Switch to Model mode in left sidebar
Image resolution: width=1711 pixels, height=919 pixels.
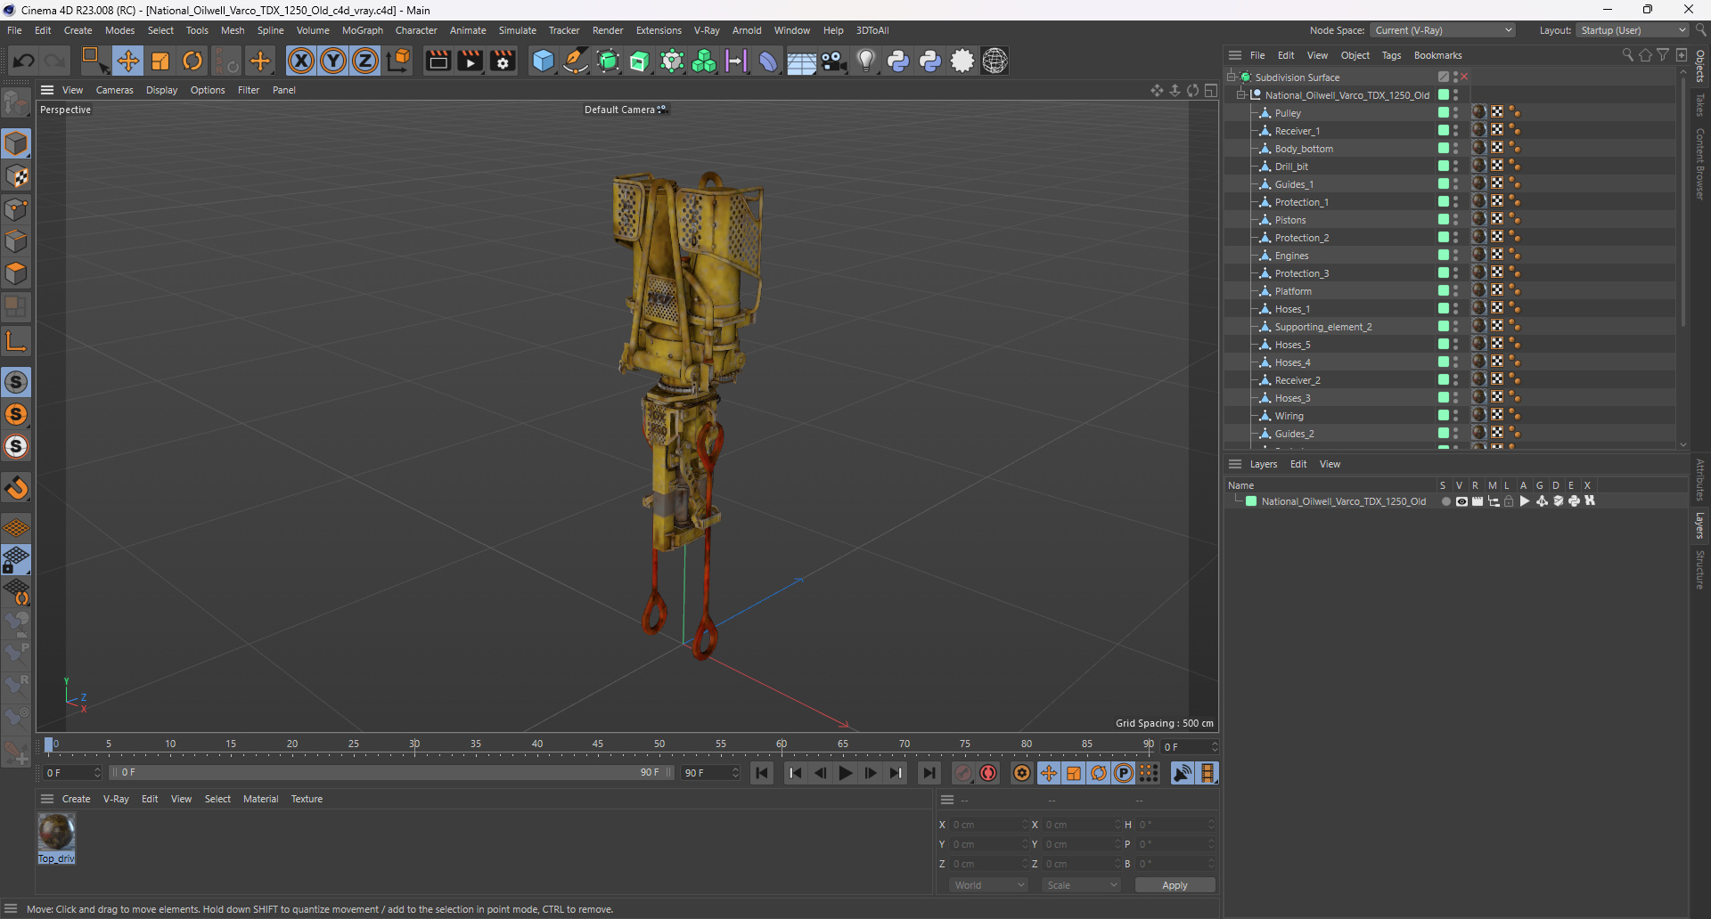16,143
